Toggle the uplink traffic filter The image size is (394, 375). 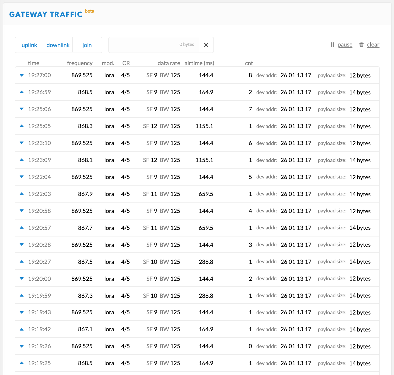(x=29, y=45)
